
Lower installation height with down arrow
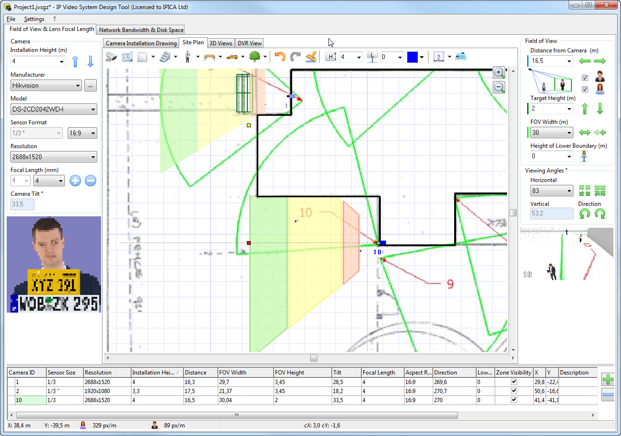click(x=91, y=61)
